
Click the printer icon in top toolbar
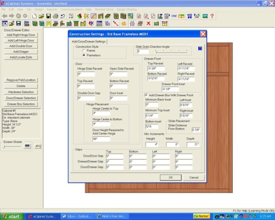(55, 16)
